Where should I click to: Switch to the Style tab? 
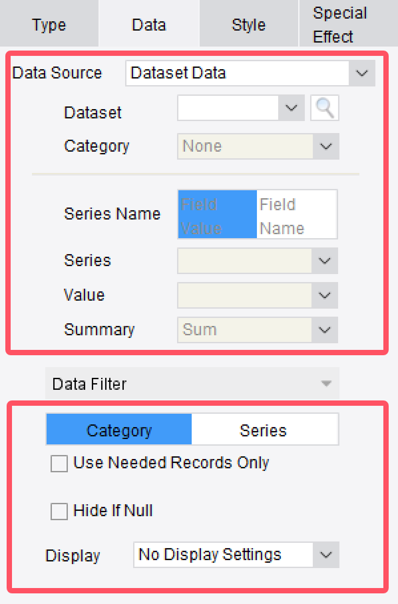point(248,25)
